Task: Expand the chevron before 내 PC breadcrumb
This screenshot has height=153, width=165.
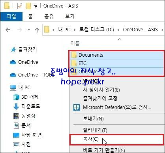Action: coord(53,30)
